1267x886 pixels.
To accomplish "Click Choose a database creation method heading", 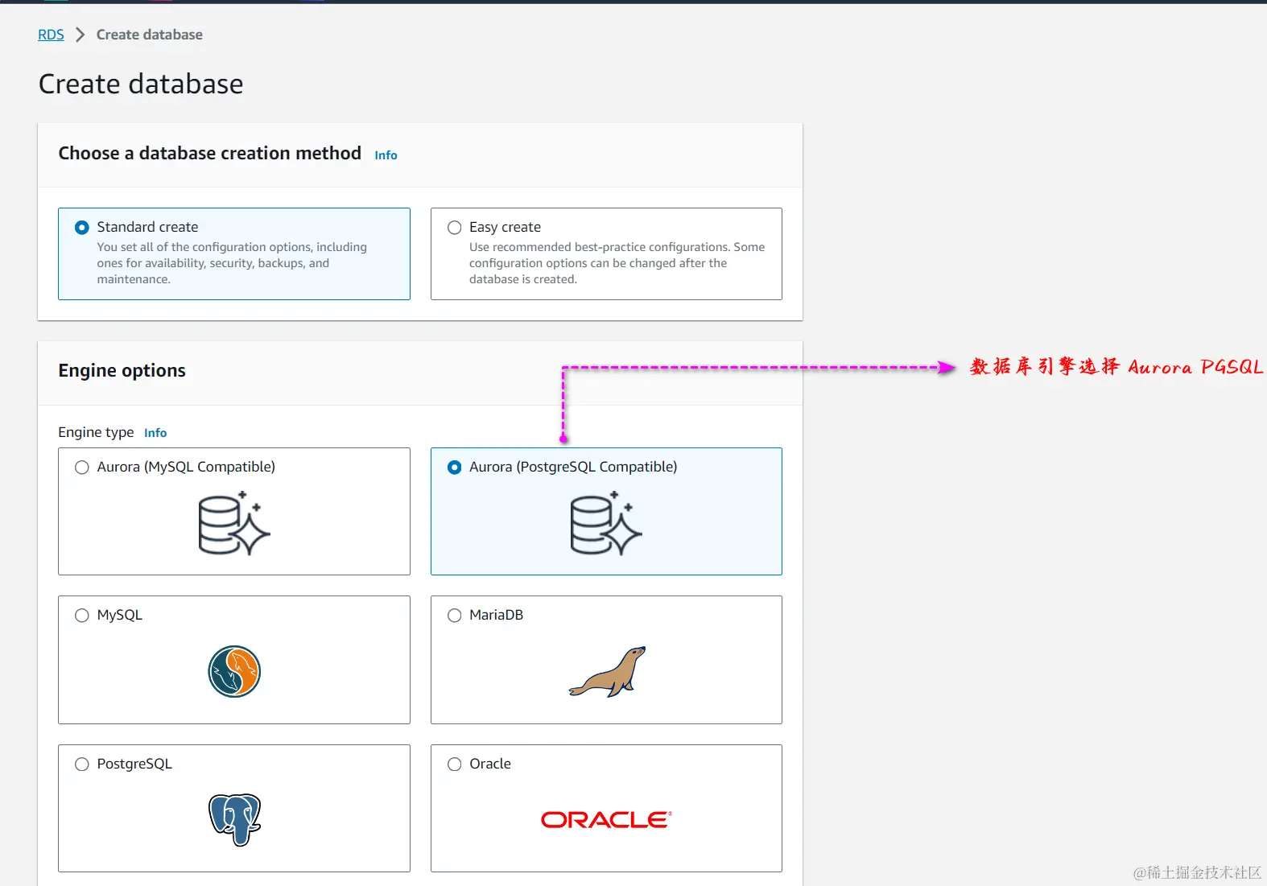I will pyautogui.click(x=209, y=153).
